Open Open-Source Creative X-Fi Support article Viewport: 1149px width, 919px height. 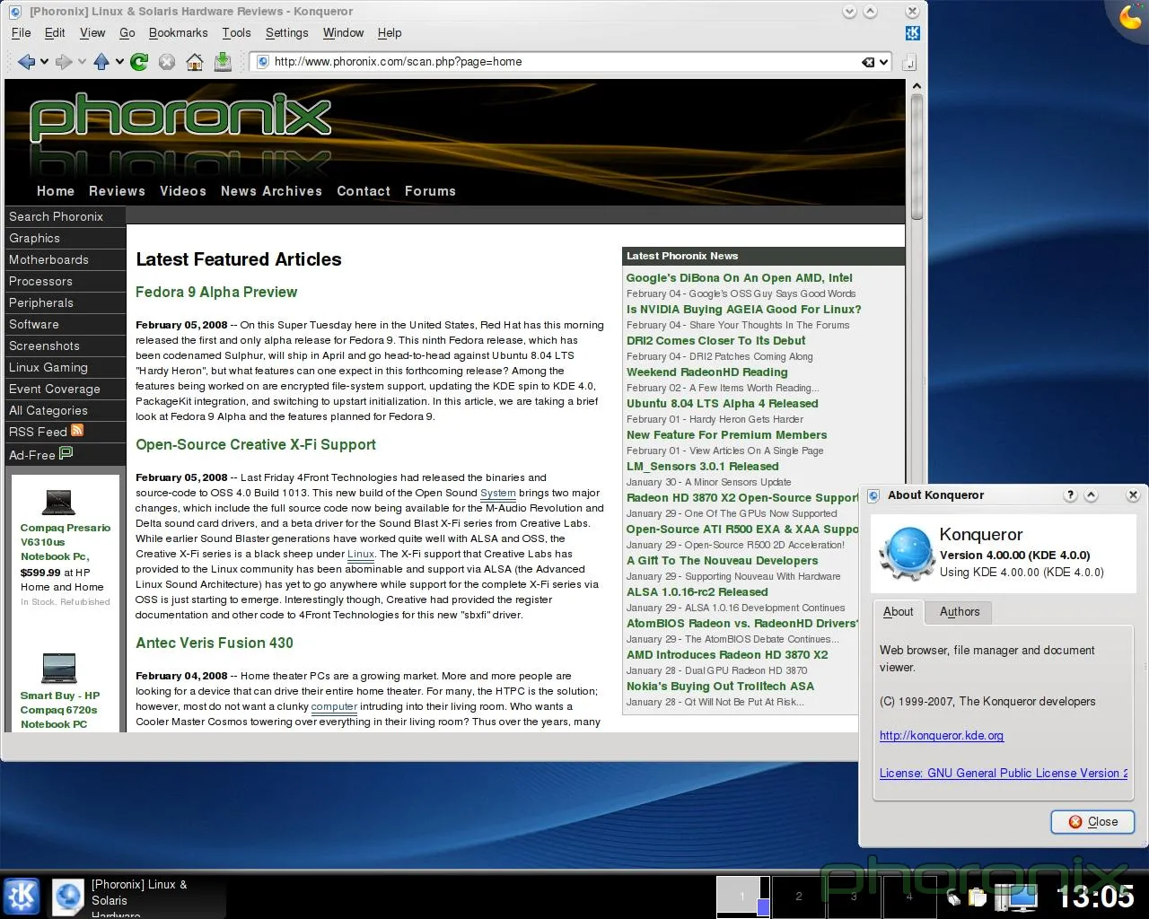[256, 445]
